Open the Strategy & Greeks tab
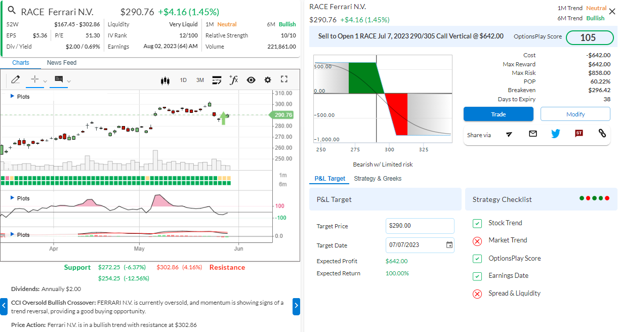 [x=378, y=179]
